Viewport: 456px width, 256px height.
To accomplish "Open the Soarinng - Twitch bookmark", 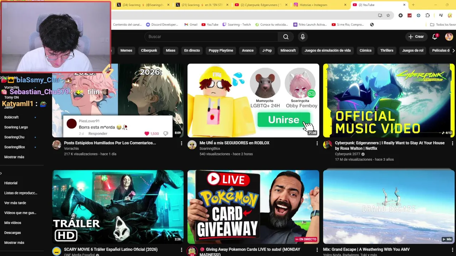I will point(237,25).
